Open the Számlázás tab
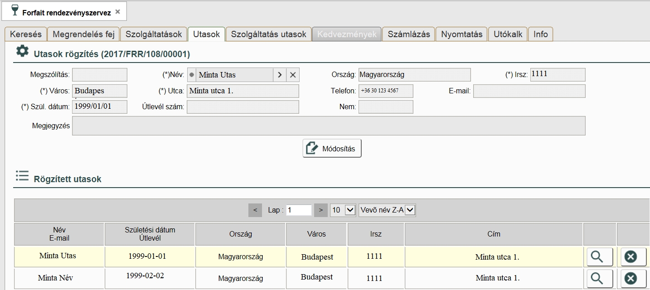 click(x=408, y=34)
